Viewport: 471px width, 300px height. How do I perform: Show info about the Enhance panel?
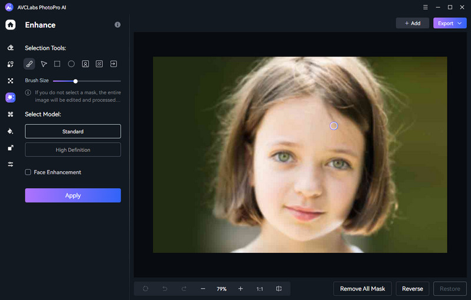coord(117,25)
